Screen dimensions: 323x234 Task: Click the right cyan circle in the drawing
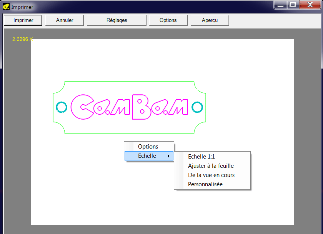[197, 107]
